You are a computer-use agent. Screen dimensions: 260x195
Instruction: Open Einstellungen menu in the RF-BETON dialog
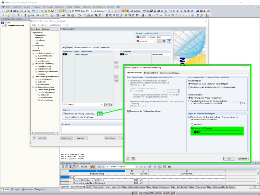click(55, 25)
